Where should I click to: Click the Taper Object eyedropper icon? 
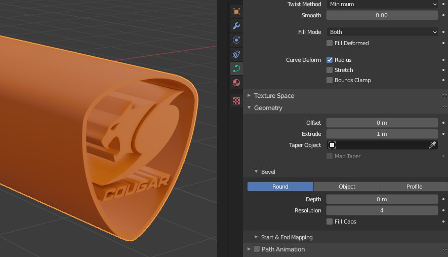tap(432, 145)
